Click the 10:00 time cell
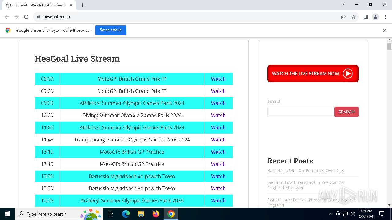This screenshot has width=392, height=220. tap(47, 115)
